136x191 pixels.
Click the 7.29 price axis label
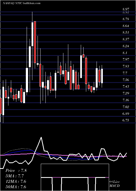click(126, 93)
